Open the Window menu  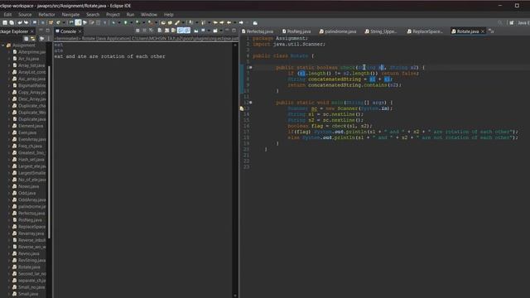click(149, 15)
